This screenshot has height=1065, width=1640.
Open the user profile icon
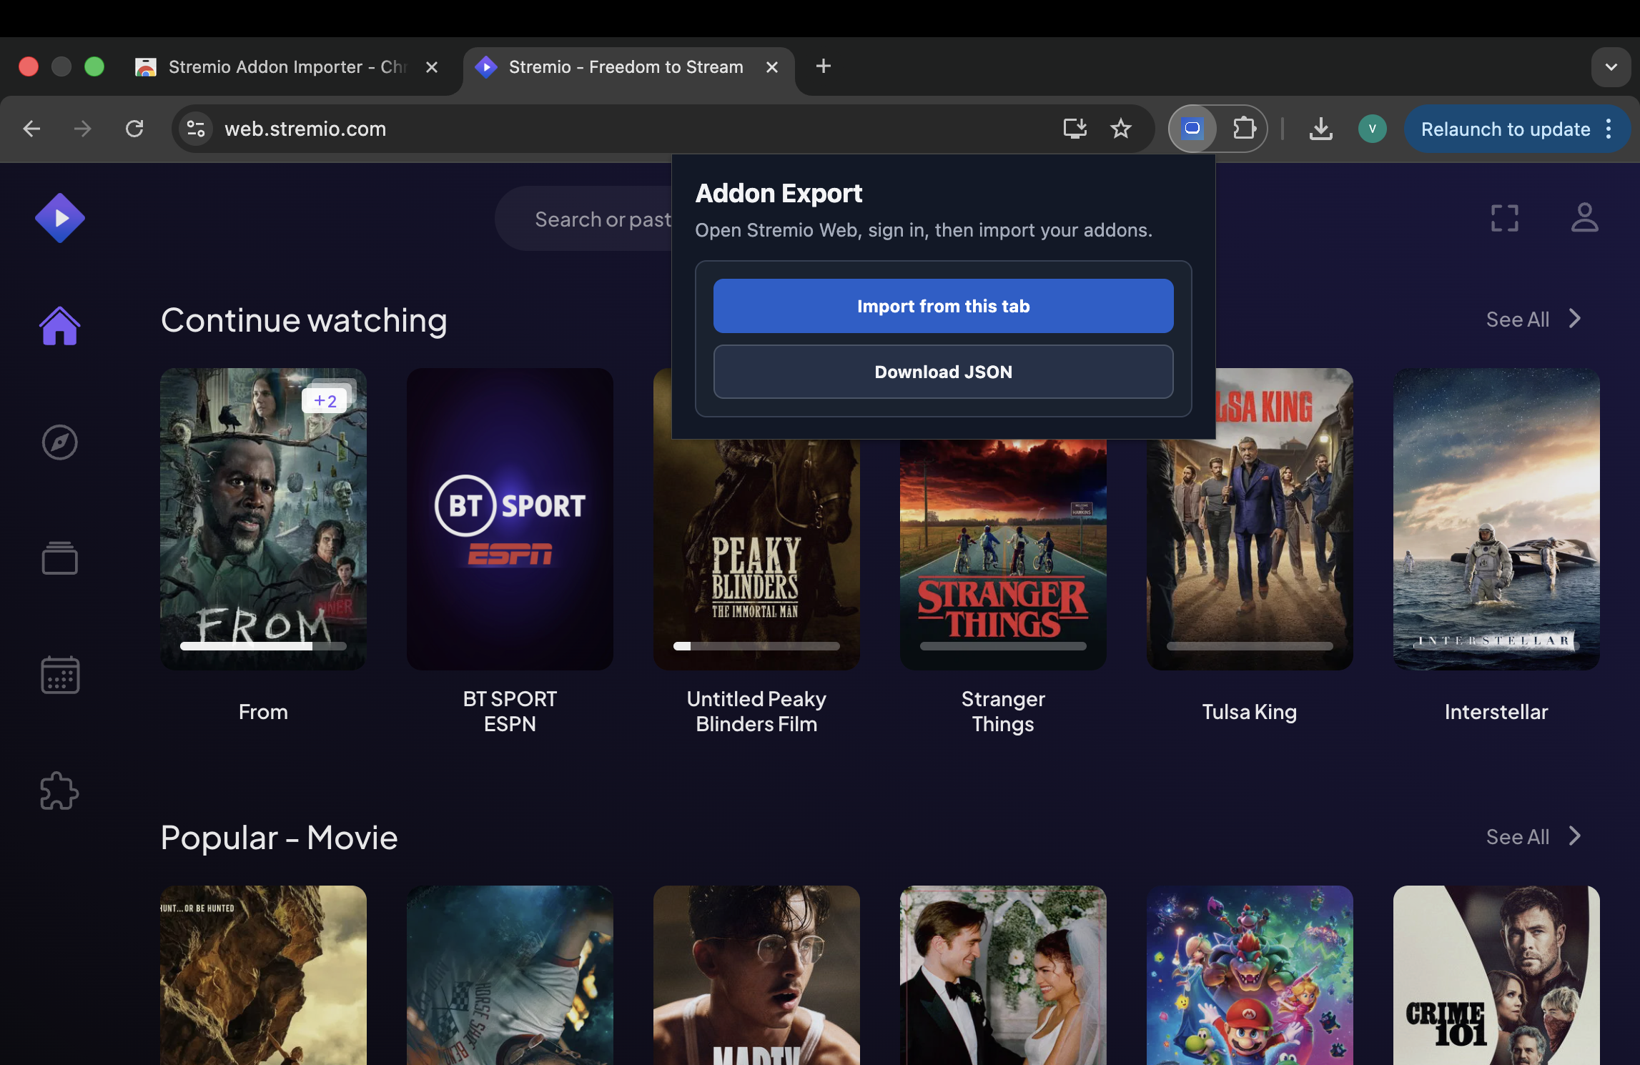coord(1585,218)
